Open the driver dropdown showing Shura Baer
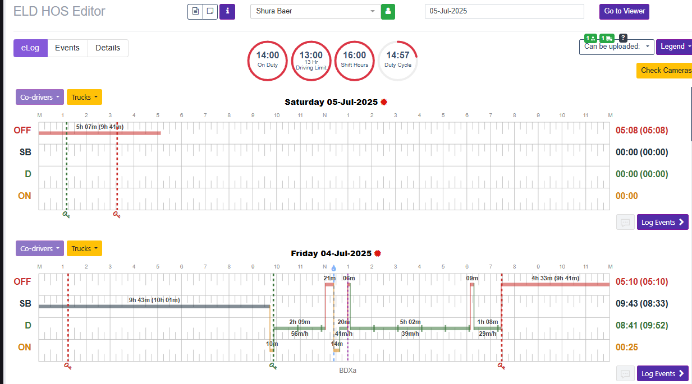 (315, 11)
